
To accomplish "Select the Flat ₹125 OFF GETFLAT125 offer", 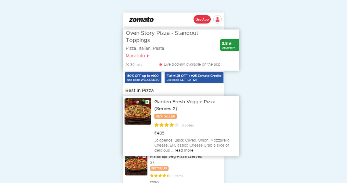I will 194,78.
